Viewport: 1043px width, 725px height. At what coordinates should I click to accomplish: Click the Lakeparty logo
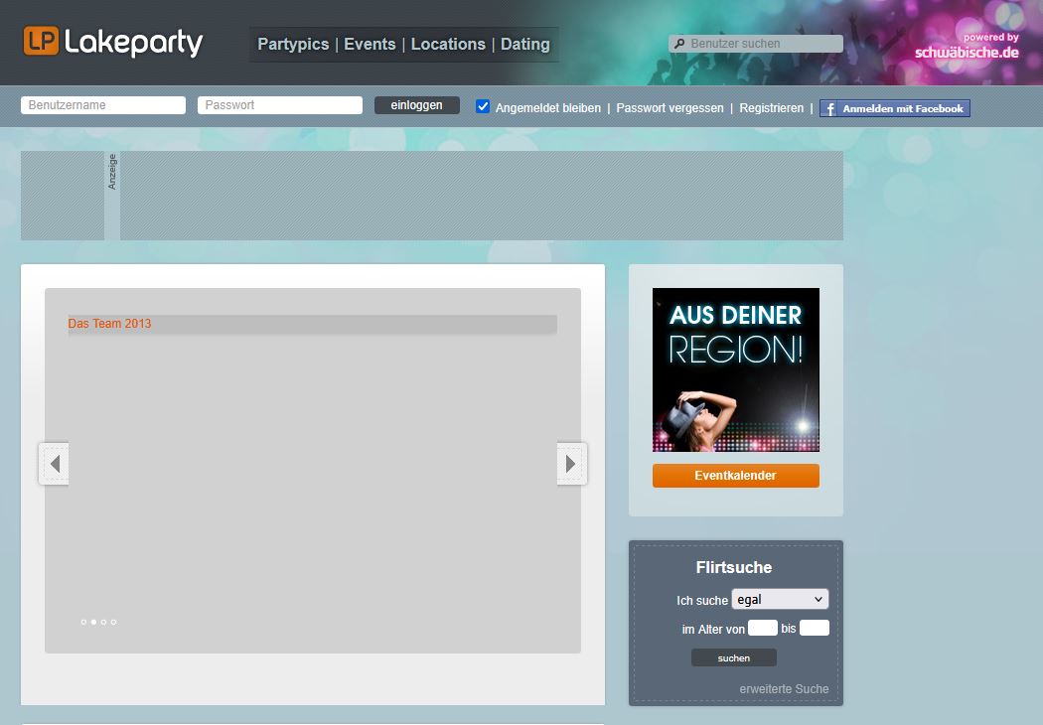point(112,42)
